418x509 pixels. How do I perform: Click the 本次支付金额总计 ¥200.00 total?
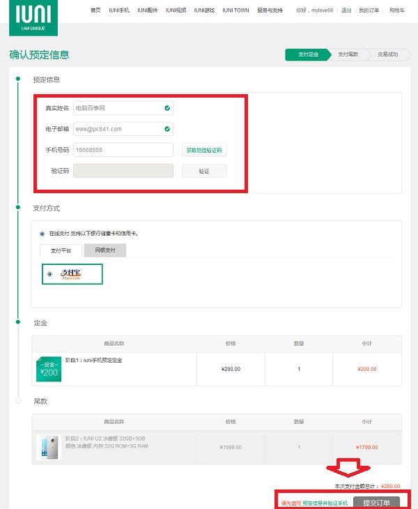pyautogui.click(x=367, y=486)
